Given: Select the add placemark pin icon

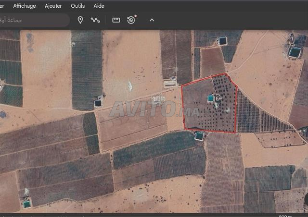Looking at the screenshot, I should 80,20.
